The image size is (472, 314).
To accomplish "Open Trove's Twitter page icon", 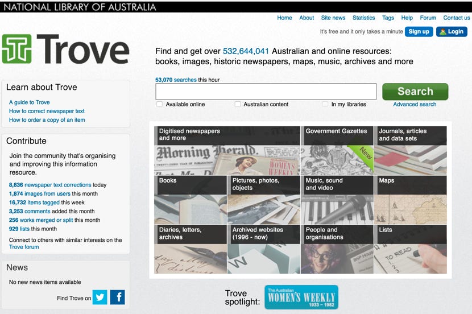I will [x=100, y=297].
